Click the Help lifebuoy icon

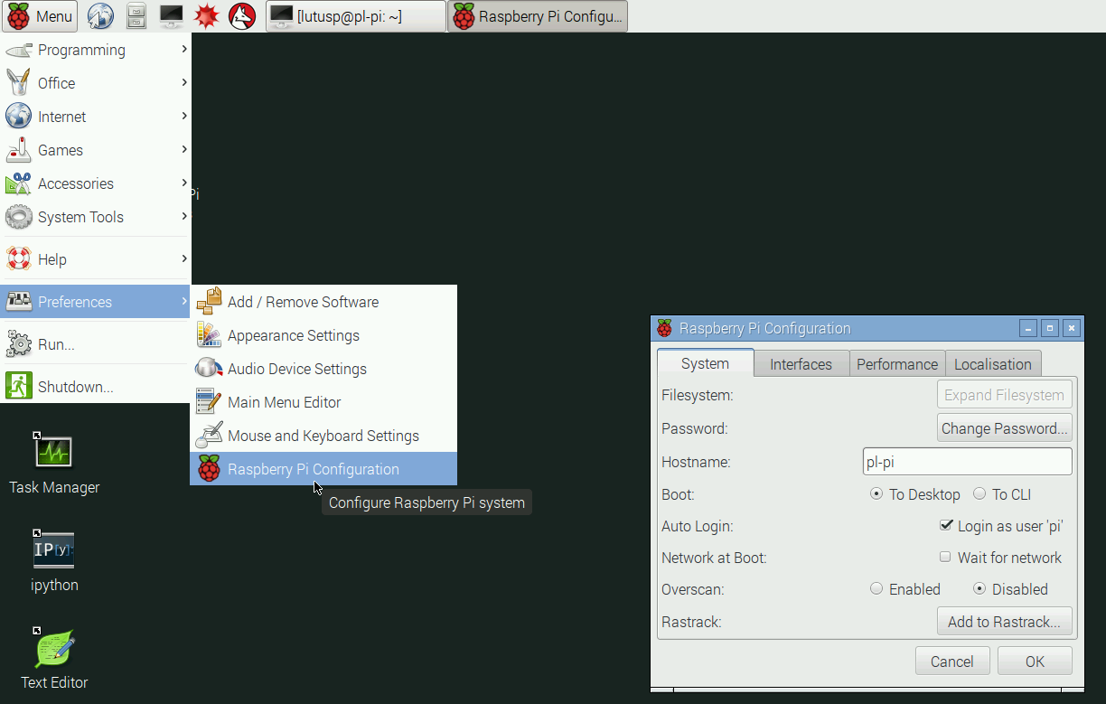pyautogui.click(x=19, y=259)
